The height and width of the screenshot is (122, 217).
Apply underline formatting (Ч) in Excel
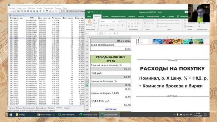(107, 25)
